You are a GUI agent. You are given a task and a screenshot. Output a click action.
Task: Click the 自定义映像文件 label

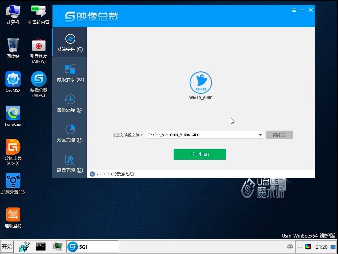click(x=127, y=135)
